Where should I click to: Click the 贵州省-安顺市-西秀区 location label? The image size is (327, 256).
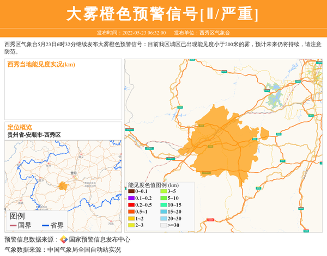point(34,135)
